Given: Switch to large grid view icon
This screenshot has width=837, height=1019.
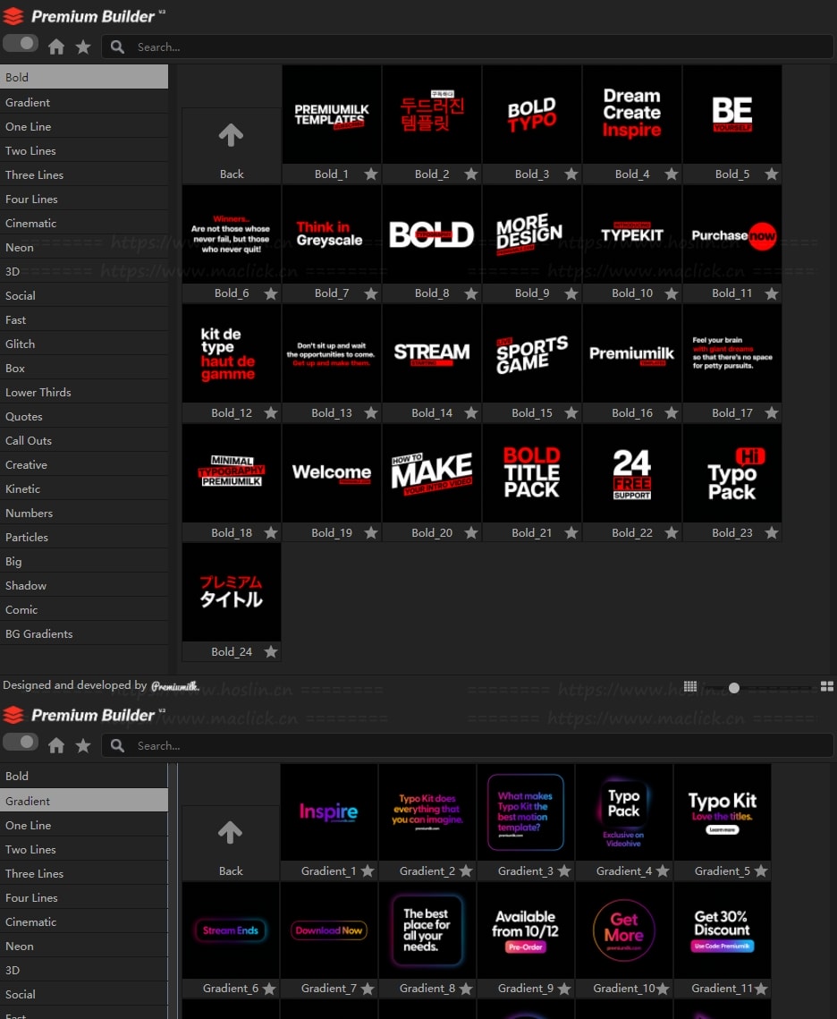Looking at the screenshot, I should [x=826, y=686].
